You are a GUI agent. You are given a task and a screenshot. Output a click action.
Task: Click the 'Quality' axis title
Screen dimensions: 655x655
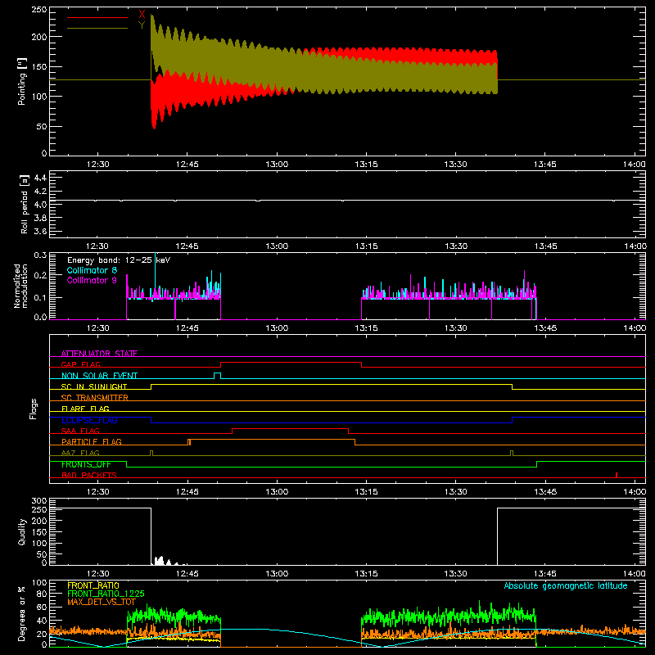(x=22, y=531)
